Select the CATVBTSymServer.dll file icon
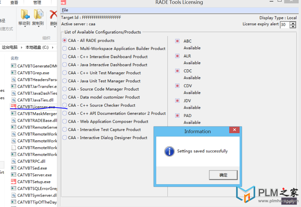 click(x=13, y=195)
